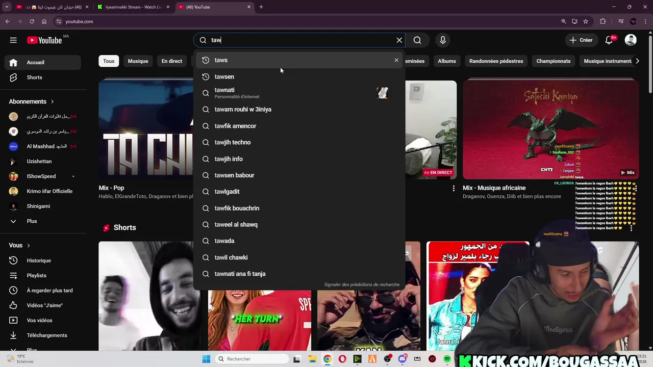Open the Windows Start button
This screenshot has width=653, height=367.
point(206,359)
